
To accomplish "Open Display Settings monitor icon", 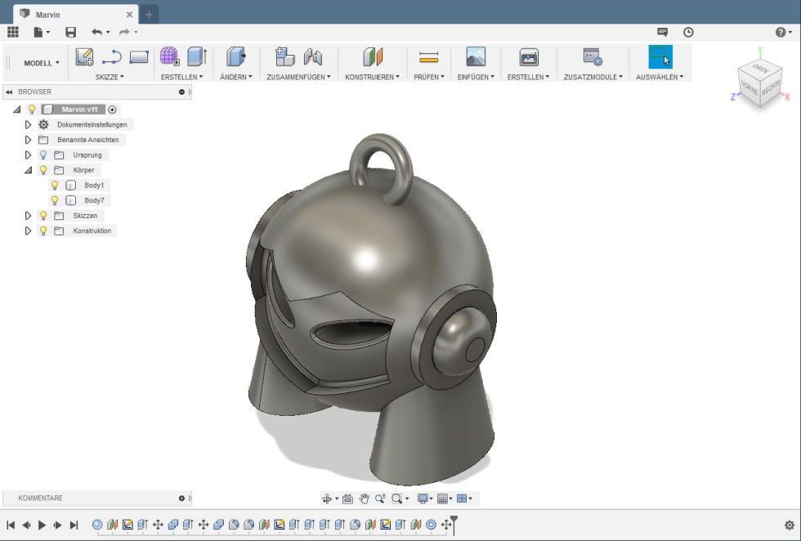I will [423, 499].
